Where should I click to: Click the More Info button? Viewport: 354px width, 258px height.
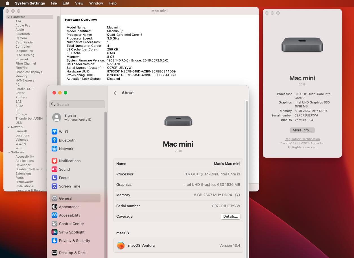pos(302,130)
